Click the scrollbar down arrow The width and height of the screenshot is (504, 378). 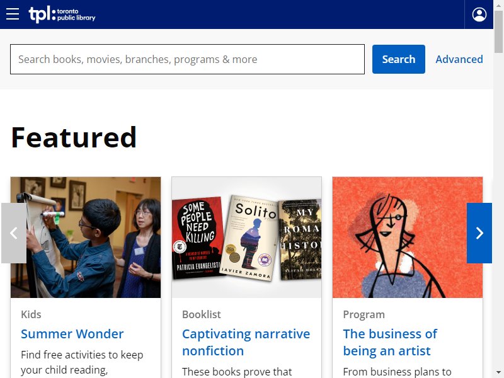(498, 373)
